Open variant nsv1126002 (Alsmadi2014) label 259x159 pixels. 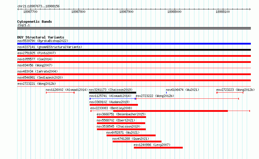point(67,90)
